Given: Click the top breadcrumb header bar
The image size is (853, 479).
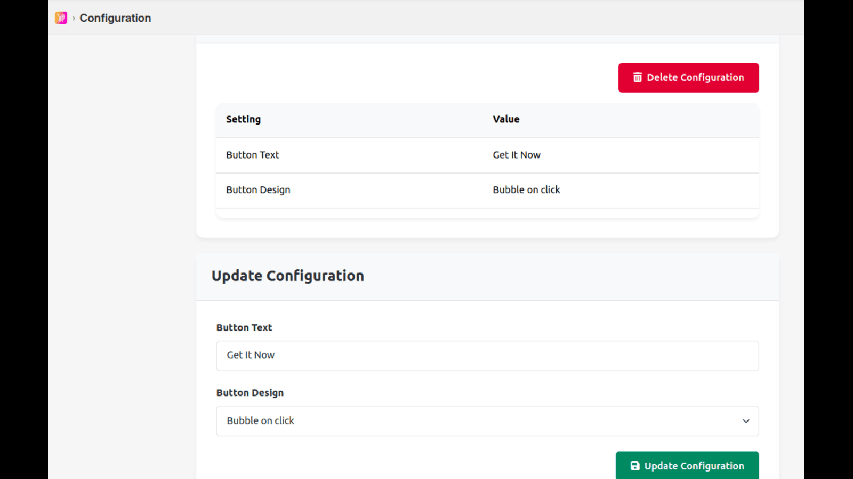Looking at the screenshot, I should pos(426,18).
